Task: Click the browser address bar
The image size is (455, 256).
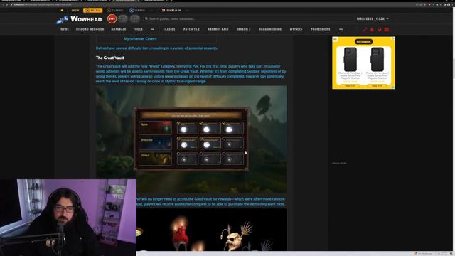Action: click(203, 5)
